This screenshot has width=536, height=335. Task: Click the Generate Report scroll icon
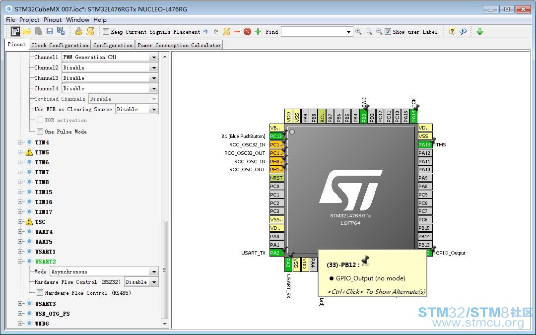pyautogui.click(x=90, y=31)
